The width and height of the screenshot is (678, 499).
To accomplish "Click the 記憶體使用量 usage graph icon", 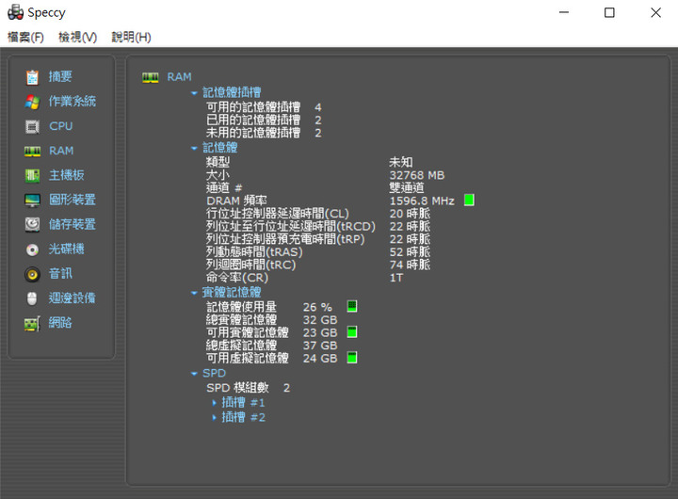I will 352,306.
